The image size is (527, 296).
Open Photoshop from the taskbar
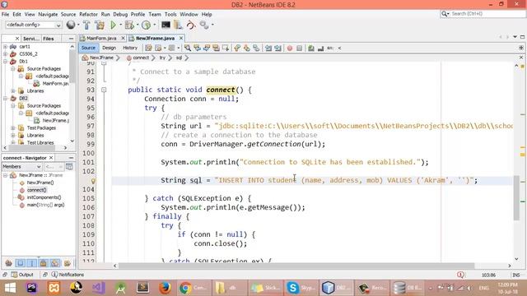31,288
